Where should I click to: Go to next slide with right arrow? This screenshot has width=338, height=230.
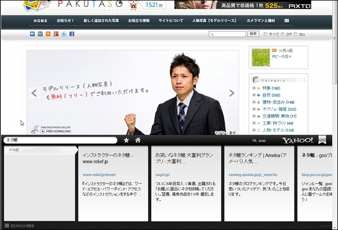pyautogui.click(x=232, y=93)
